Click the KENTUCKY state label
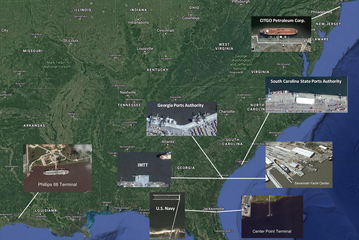 pos(158,70)
